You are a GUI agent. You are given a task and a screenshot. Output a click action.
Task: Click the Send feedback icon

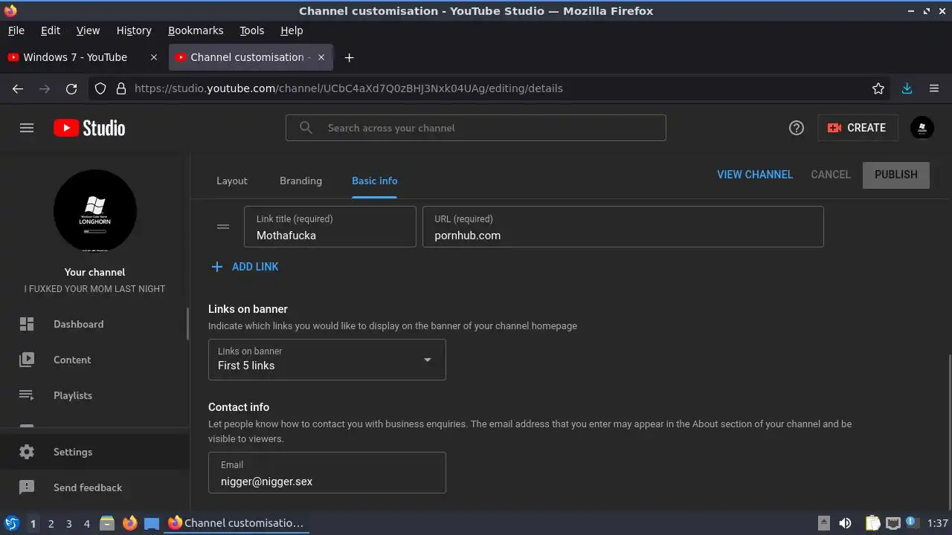[27, 487]
